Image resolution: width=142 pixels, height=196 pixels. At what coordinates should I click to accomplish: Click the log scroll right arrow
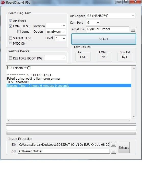[x=129, y=121]
